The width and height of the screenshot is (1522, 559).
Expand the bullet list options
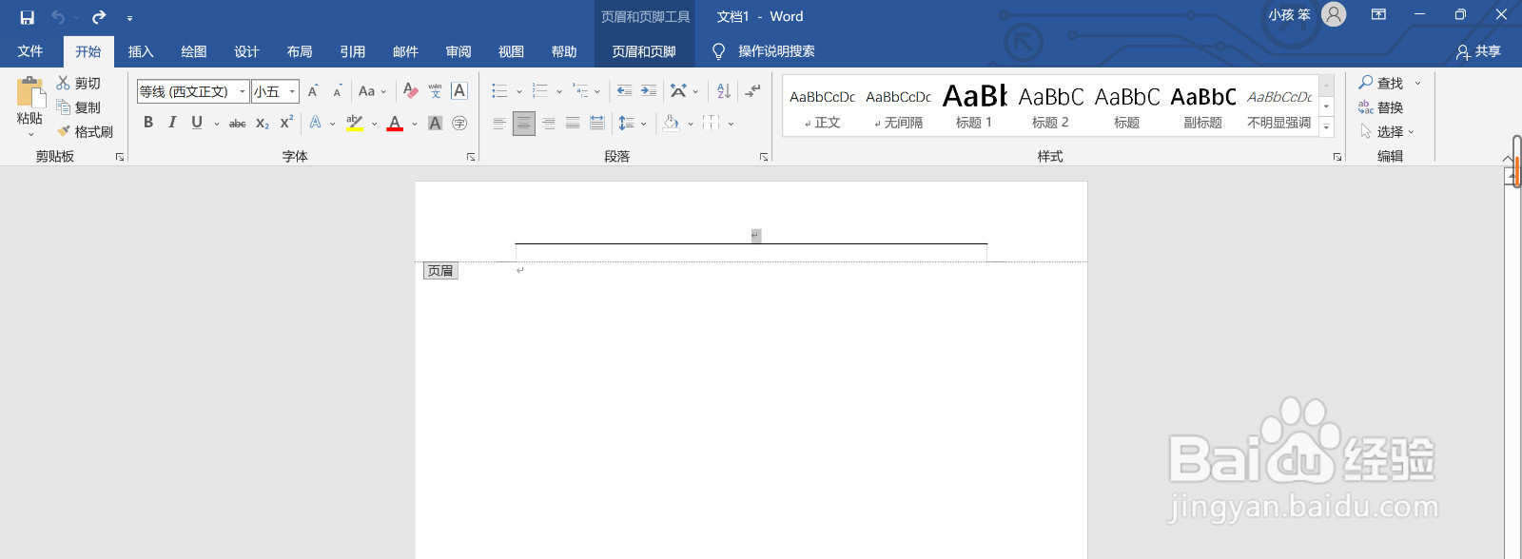[519, 91]
